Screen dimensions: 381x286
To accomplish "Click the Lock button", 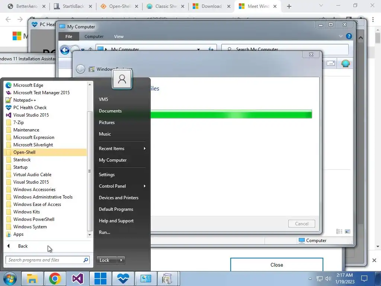I will 107,260.
